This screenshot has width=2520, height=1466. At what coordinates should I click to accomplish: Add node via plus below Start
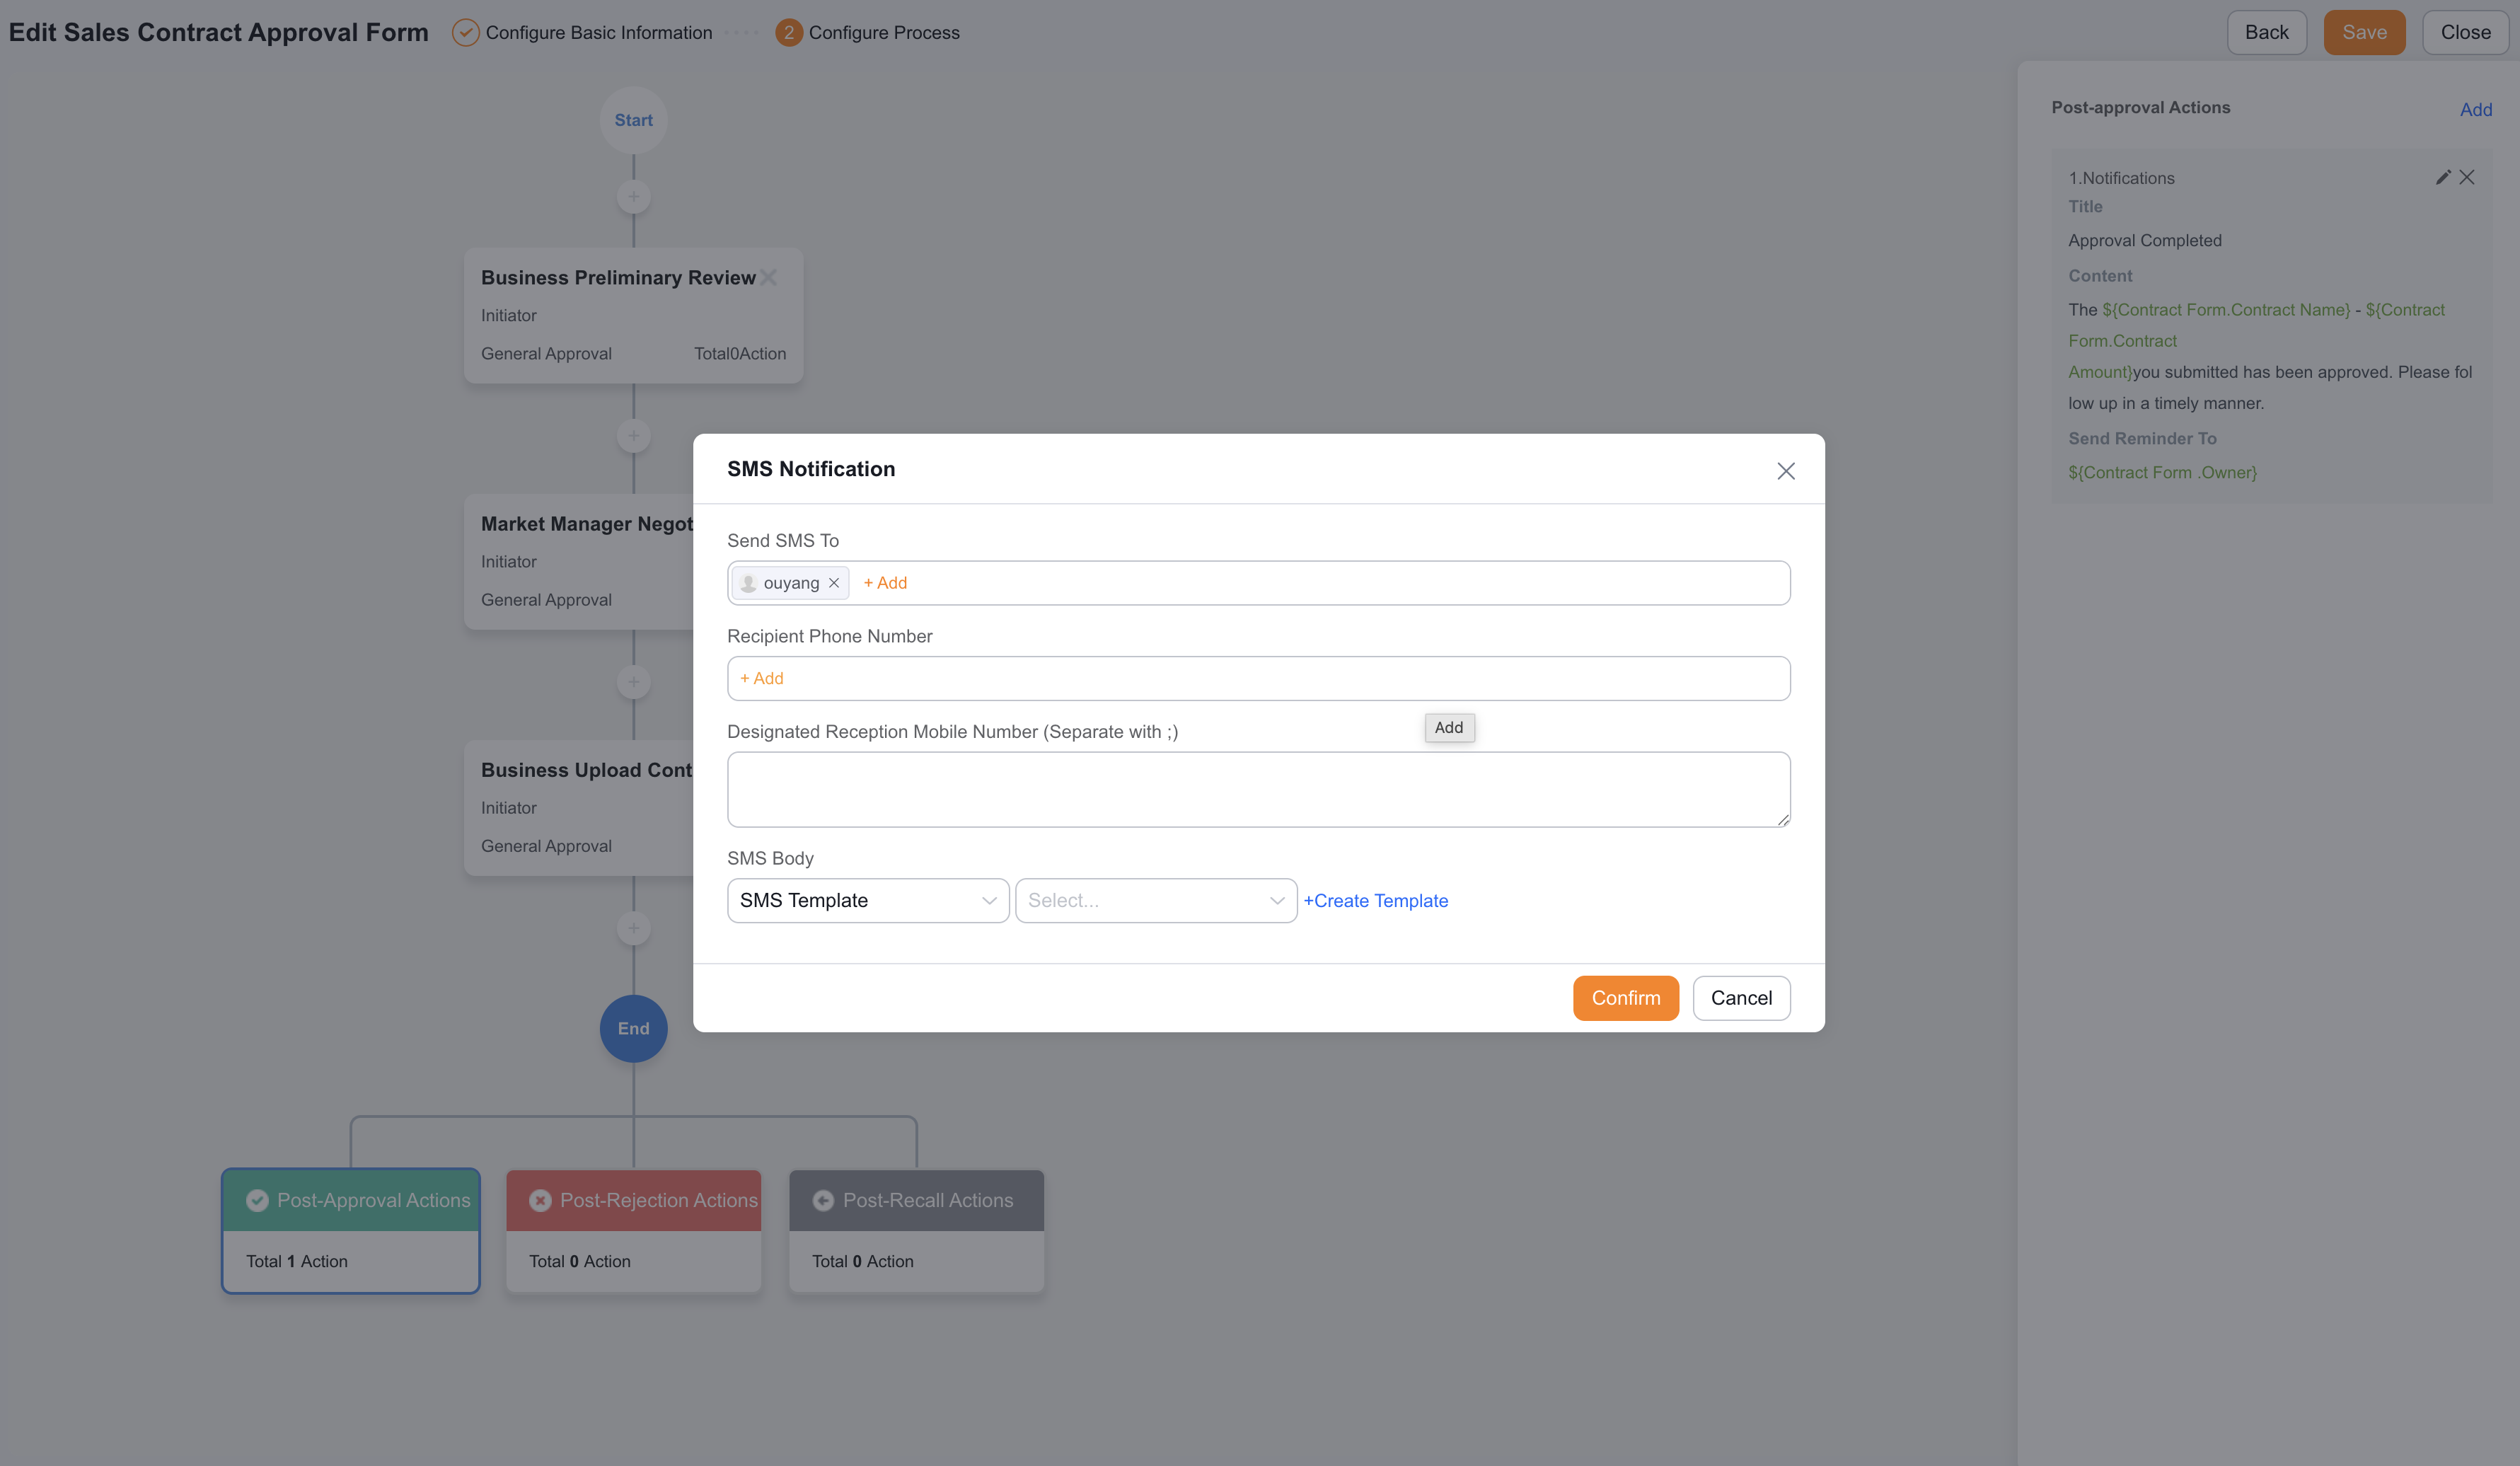[x=633, y=196]
